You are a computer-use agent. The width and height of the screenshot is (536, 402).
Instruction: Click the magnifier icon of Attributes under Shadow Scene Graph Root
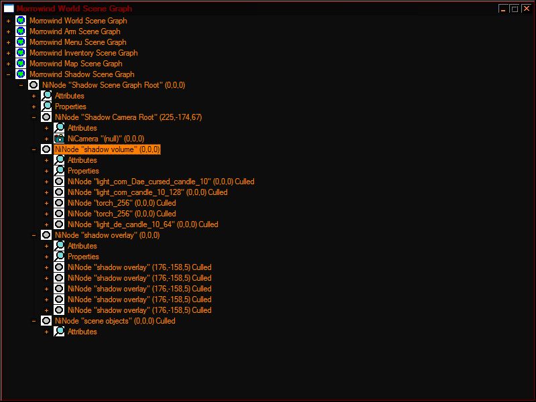coord(46,96)
